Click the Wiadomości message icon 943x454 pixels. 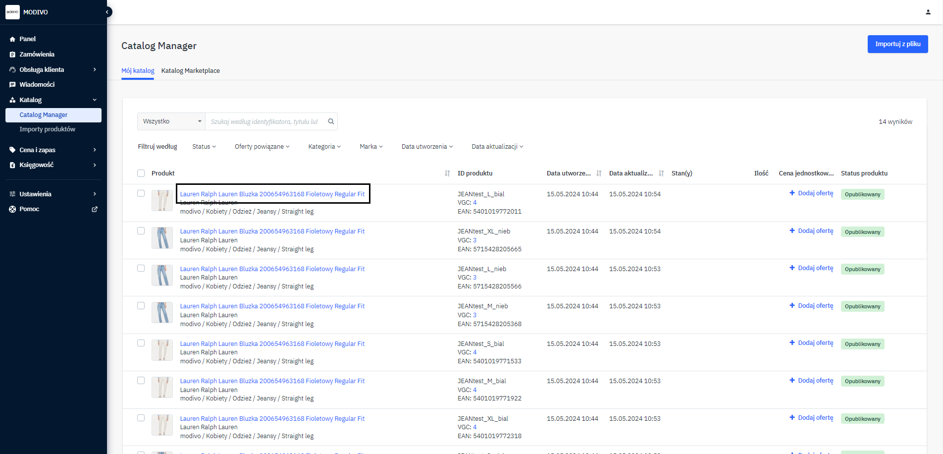tap(12, 85)
